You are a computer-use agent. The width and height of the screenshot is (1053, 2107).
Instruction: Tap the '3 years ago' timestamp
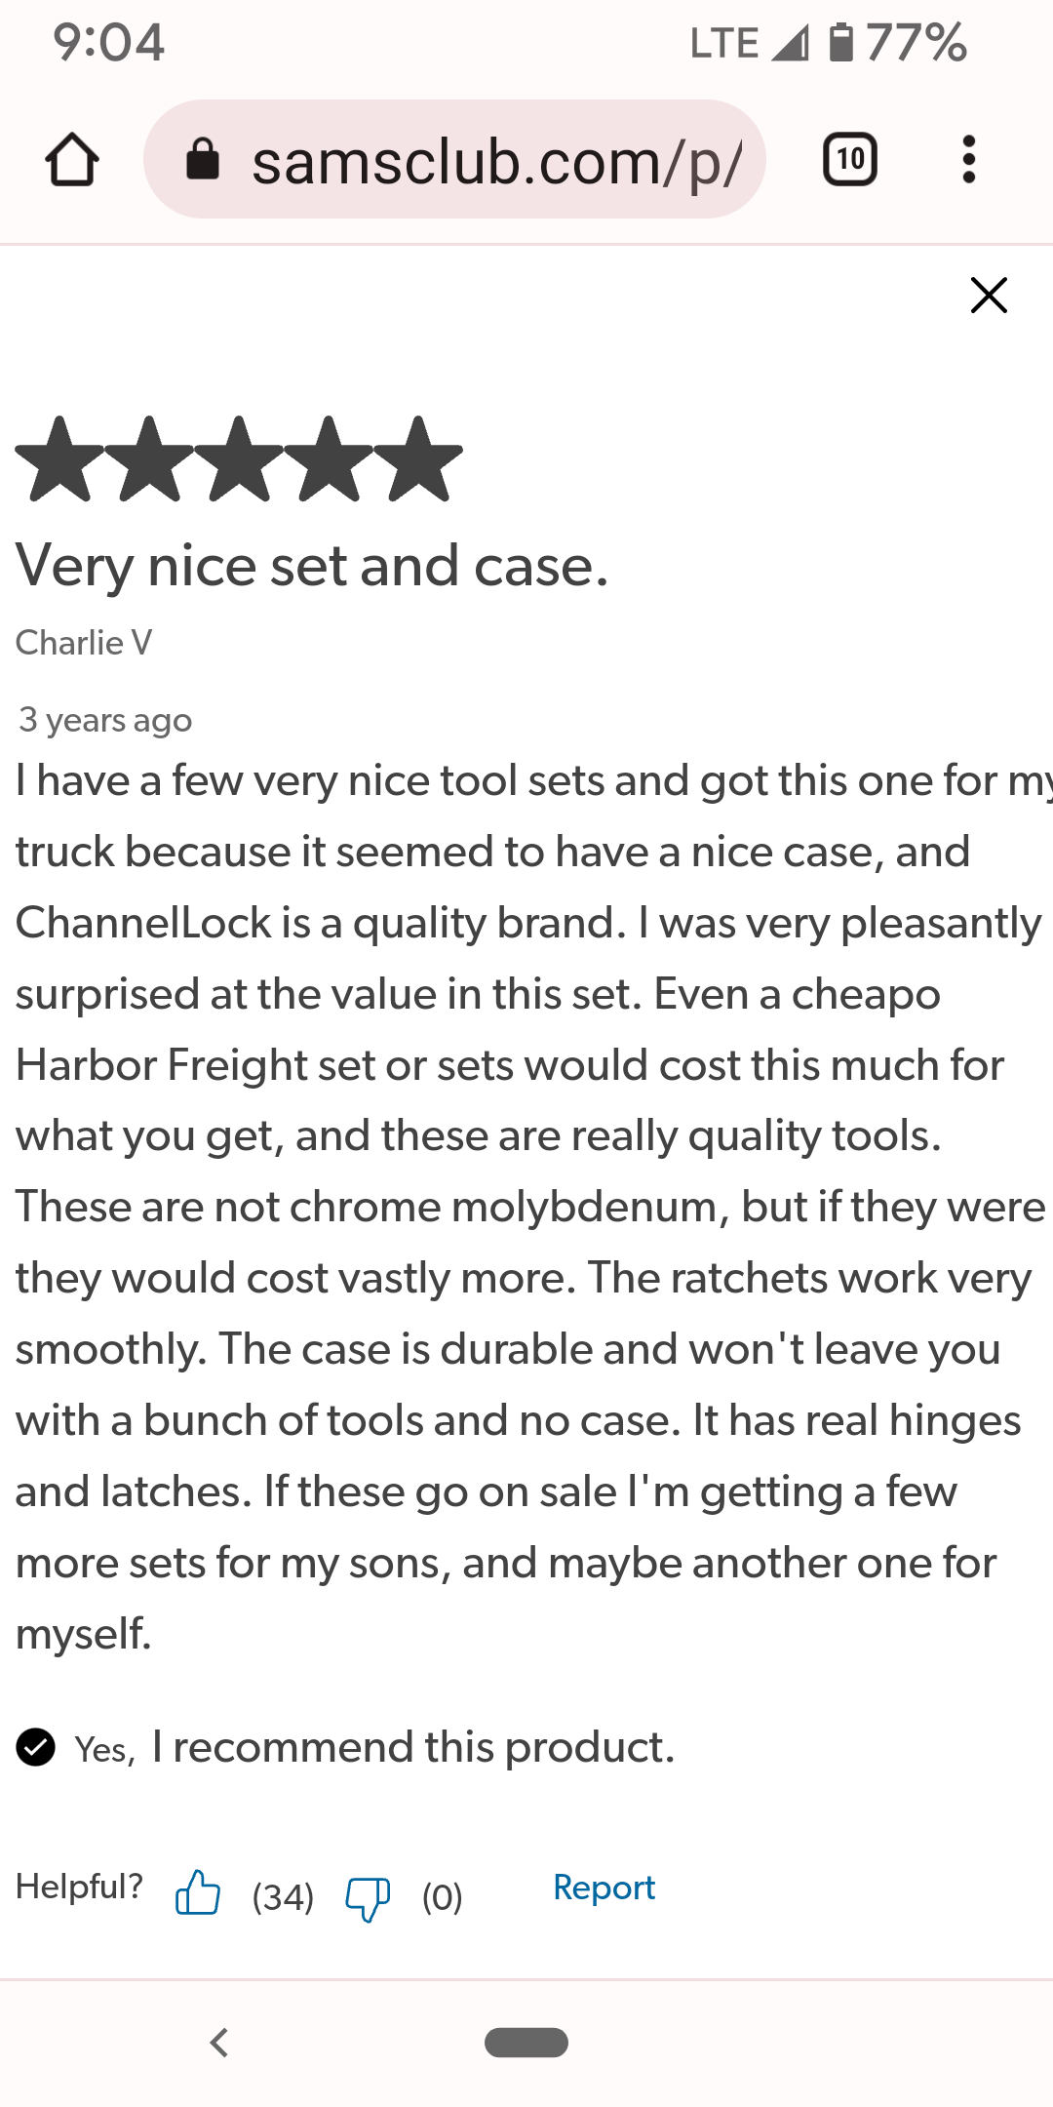(x=105, y=721)
